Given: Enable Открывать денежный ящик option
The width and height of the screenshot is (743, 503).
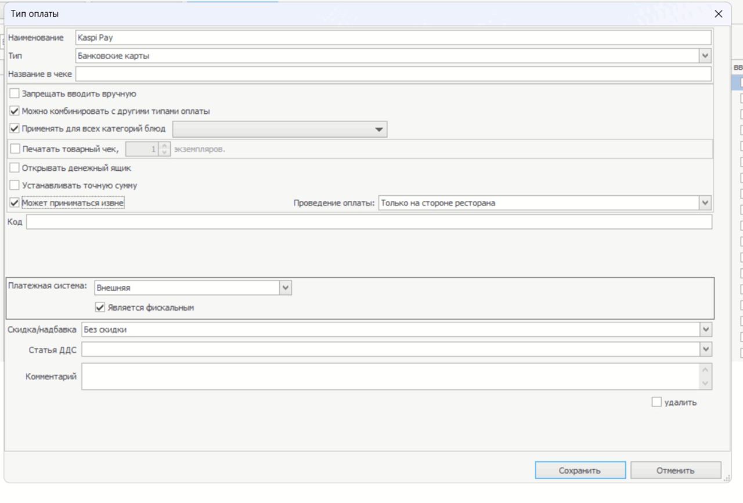Looking at the screenshot, I should pos(15,168).
